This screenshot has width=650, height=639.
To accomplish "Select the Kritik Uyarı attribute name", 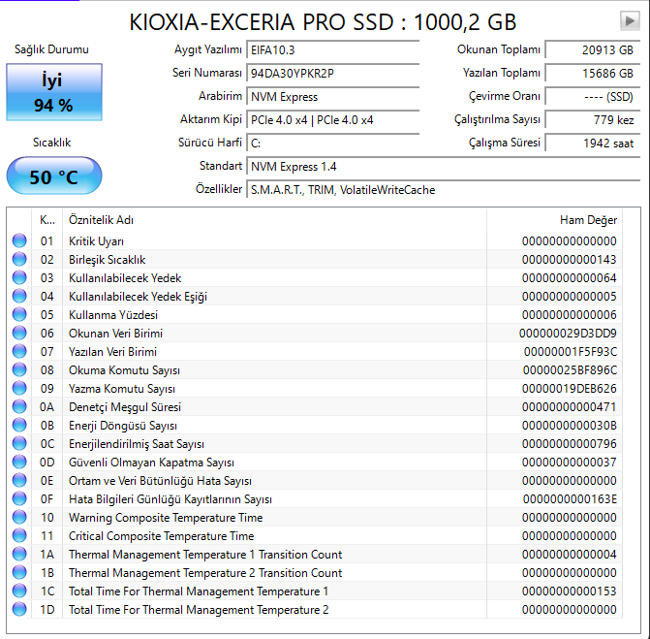I will point(96,241).
